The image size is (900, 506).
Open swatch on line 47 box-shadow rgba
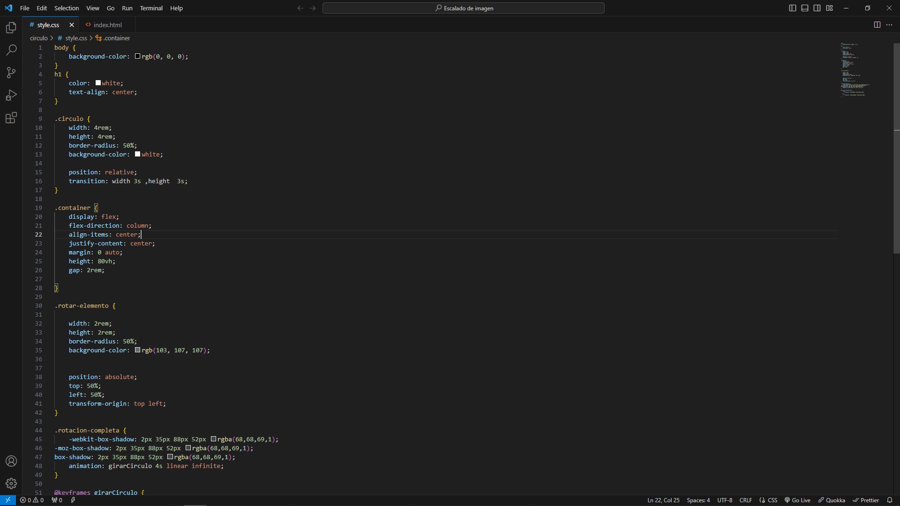170,457
